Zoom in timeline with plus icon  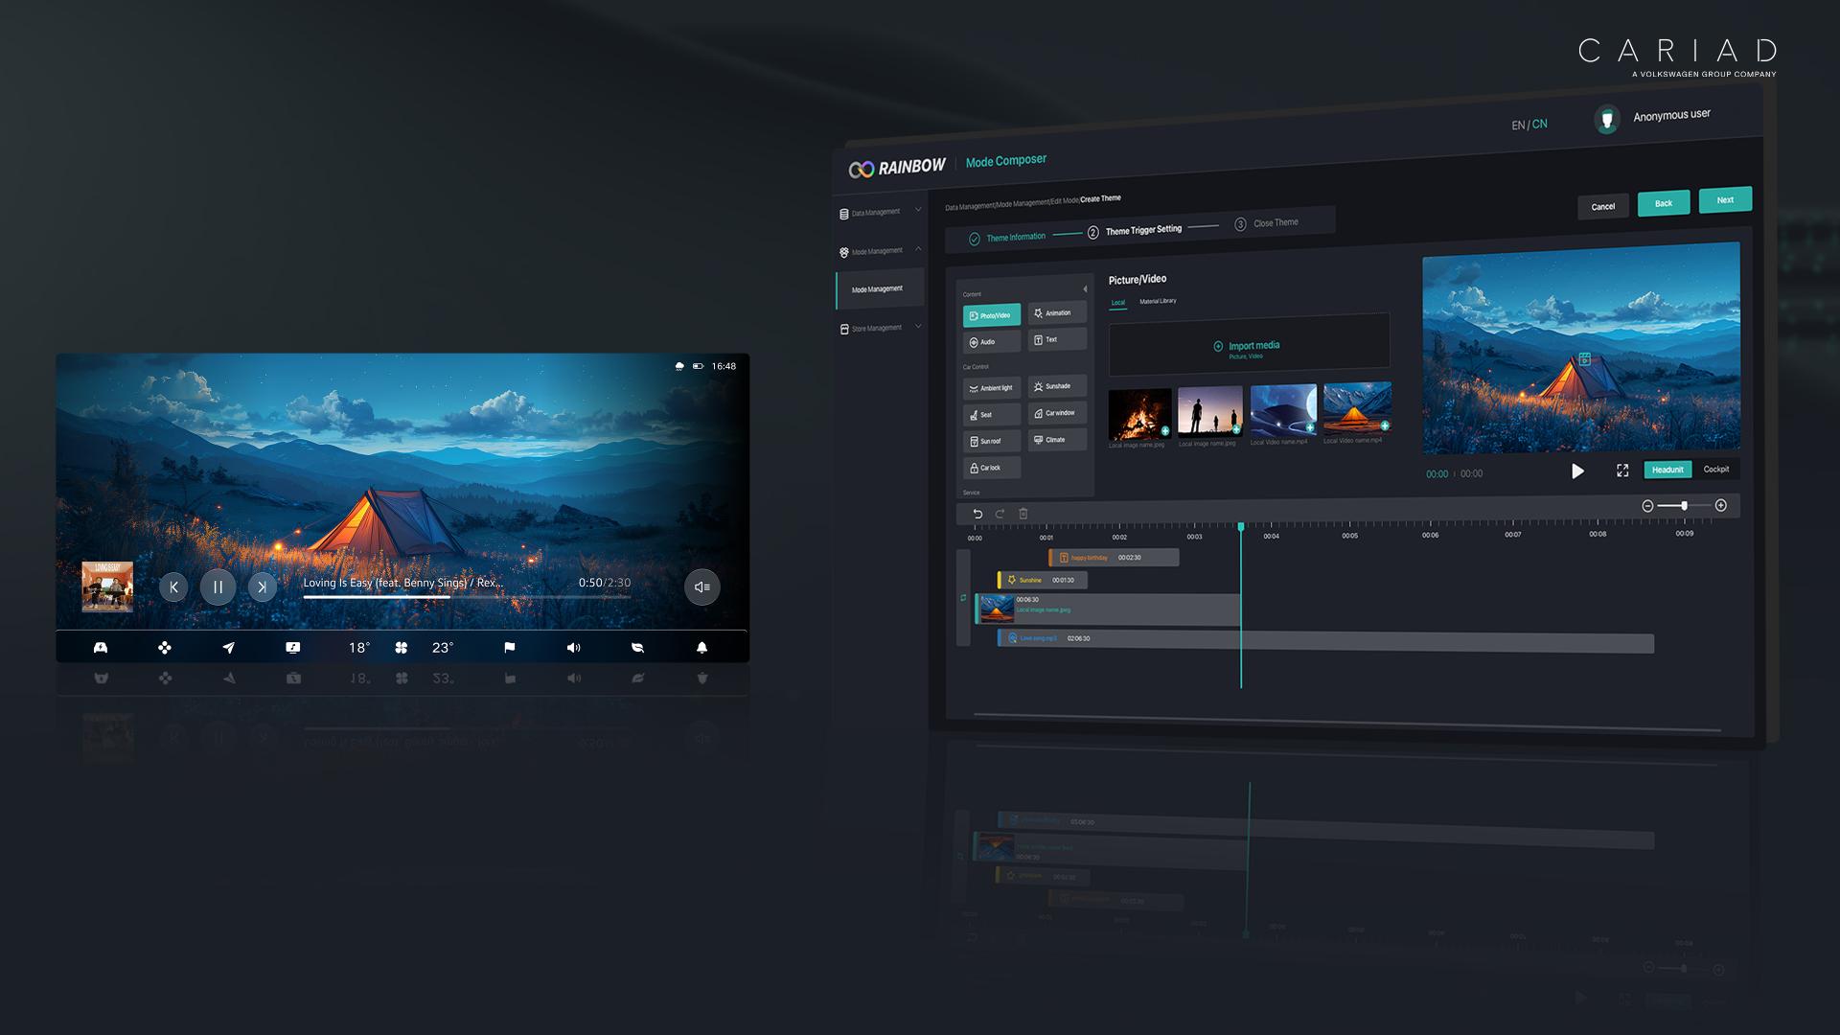pos(1720,505)
